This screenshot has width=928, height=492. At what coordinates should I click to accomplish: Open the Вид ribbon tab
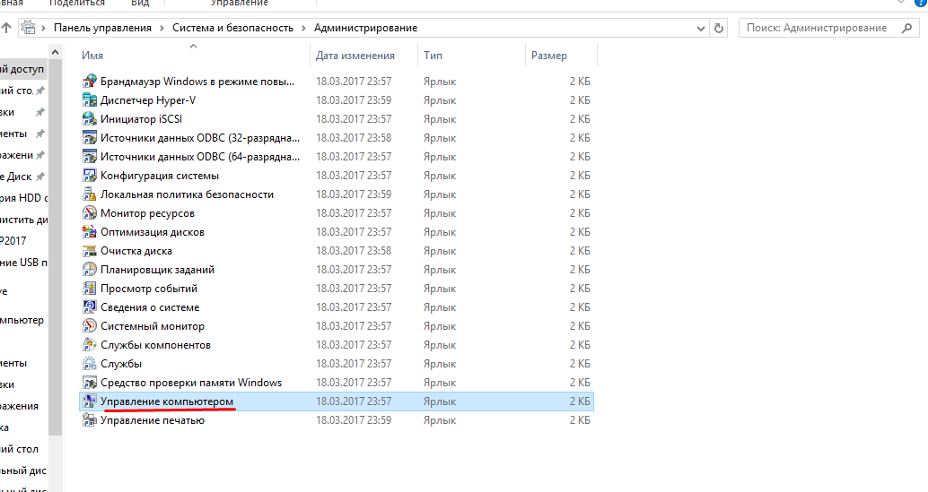(x=141, y=4)
